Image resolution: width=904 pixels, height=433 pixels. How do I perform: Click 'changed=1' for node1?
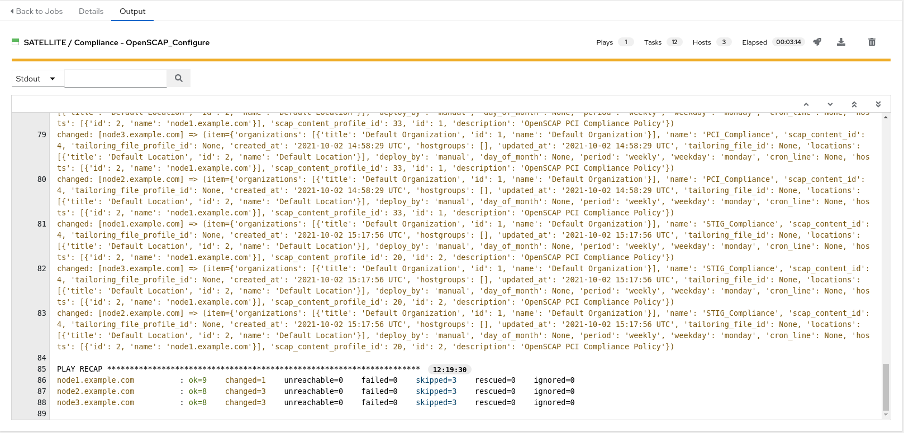point(245,380)
